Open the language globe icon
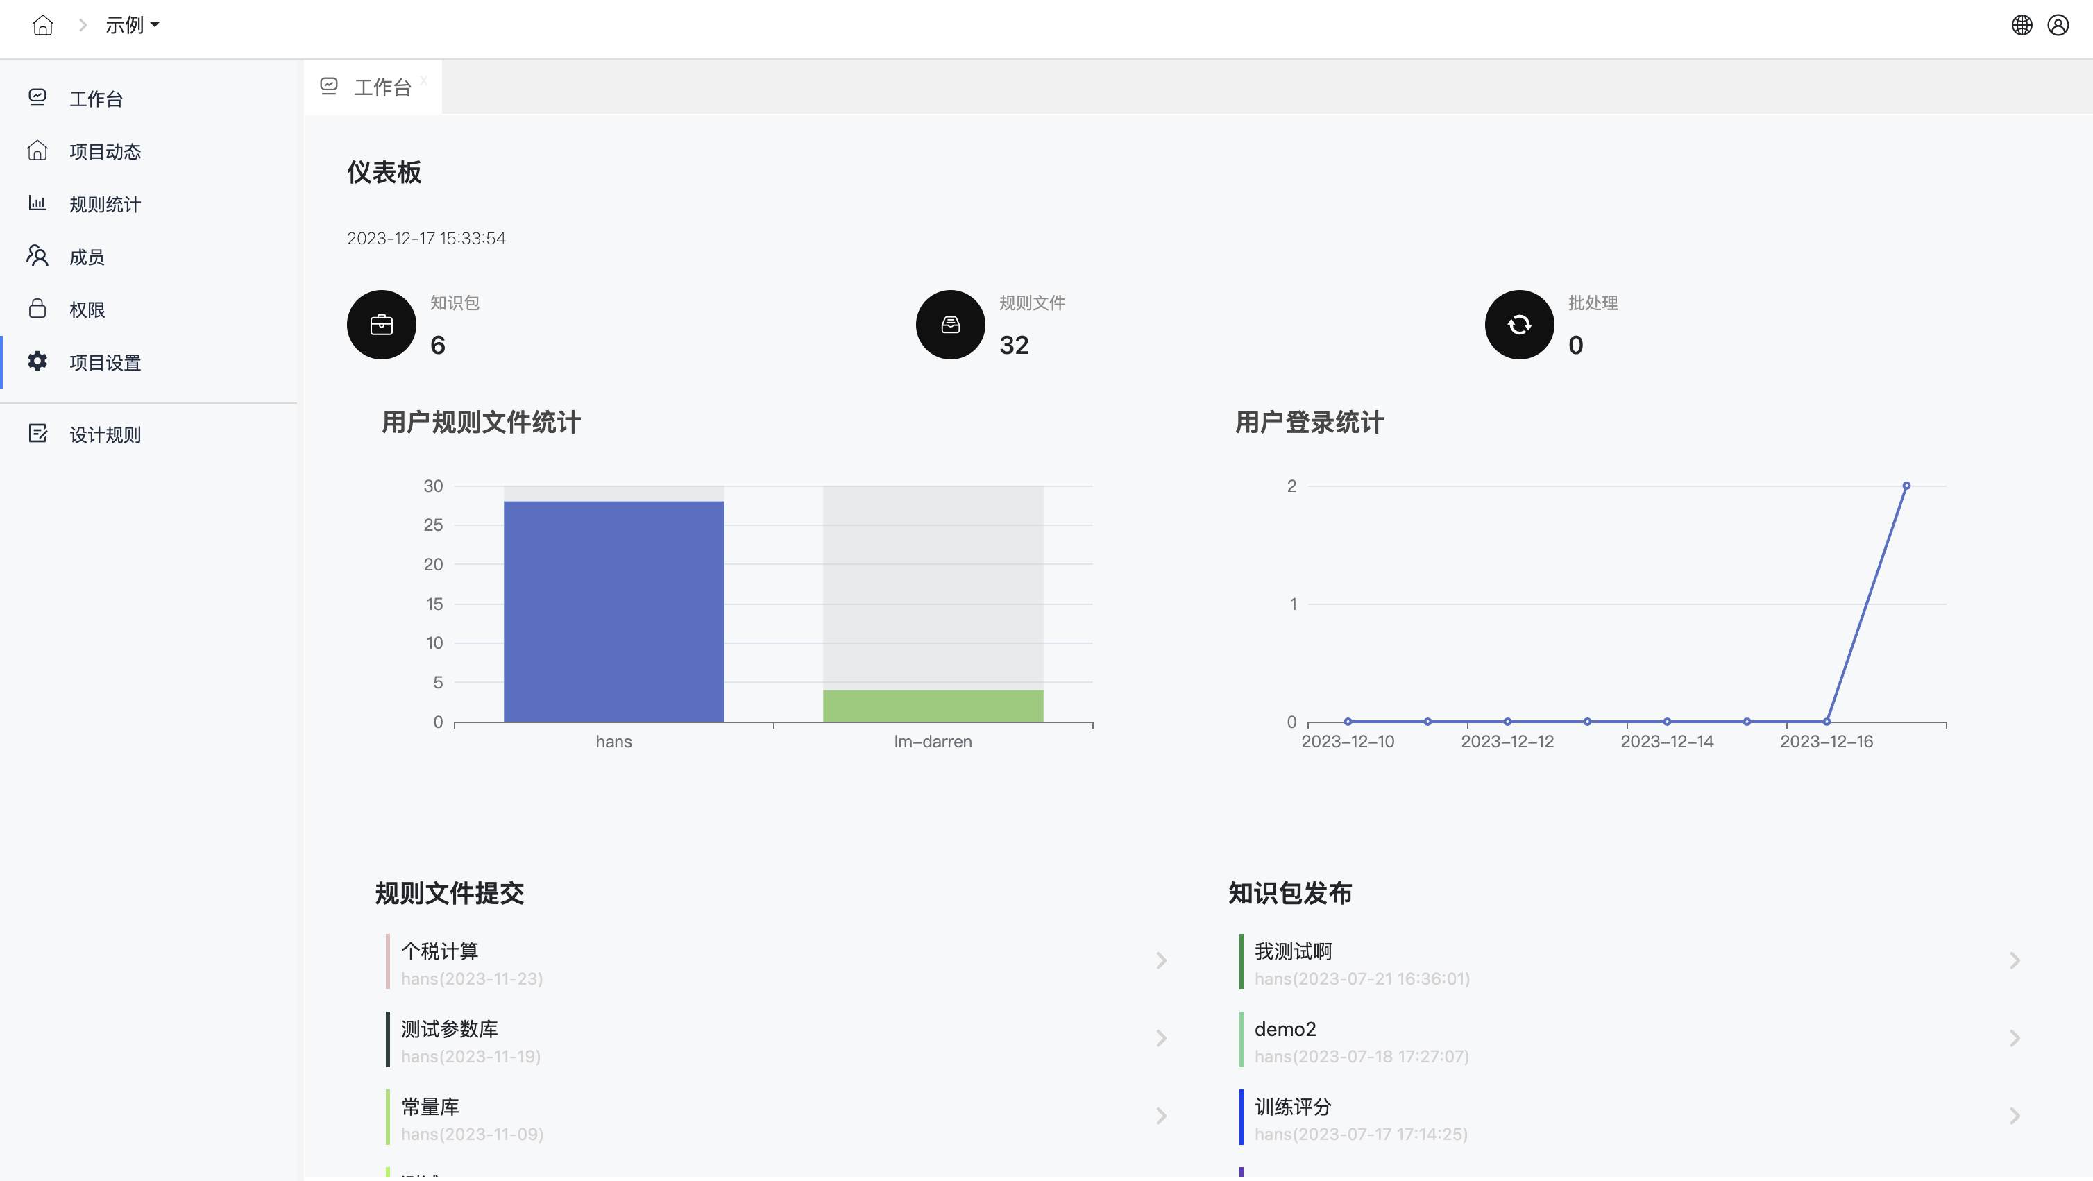2093x1181 pixels. click(x=2022, y=25)
